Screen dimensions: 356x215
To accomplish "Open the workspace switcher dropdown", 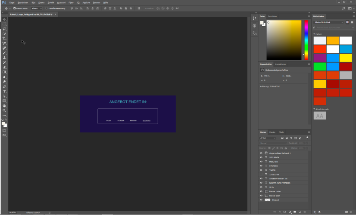I will click(x=351, y=8).
